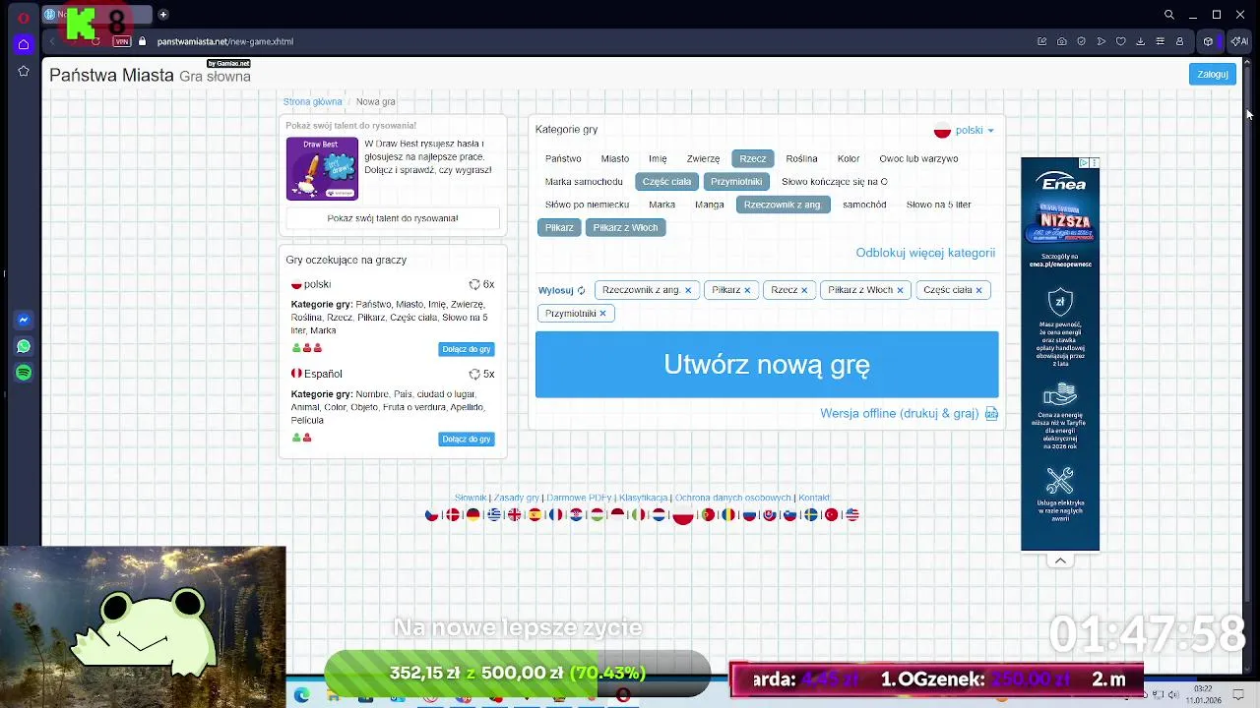This screenshot has width=1260, height=708.
Task: Open the easy setup sliders icon
Action: [x=1160, y=41]
